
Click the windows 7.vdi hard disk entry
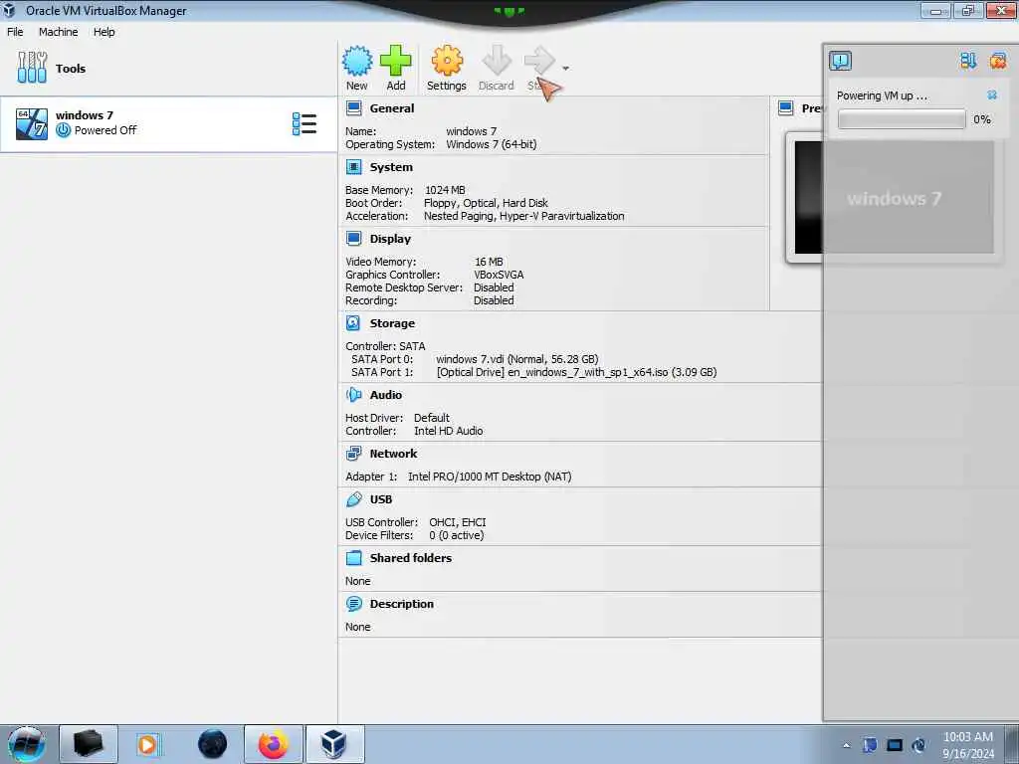coord(516,358)
